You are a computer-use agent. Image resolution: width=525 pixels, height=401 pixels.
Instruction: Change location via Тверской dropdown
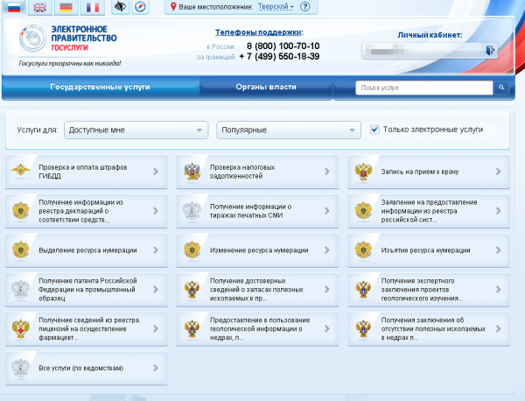point(276,6)
